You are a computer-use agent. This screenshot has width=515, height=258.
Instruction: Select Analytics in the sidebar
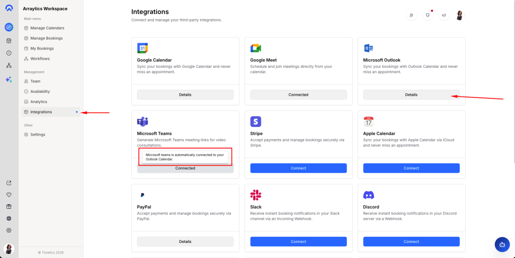pos(39,101)
